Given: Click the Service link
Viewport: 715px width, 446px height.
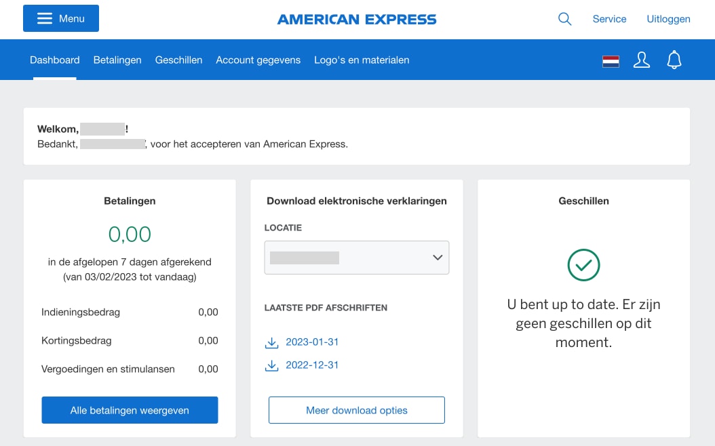Looking at the screenshot, I should 609,19.
